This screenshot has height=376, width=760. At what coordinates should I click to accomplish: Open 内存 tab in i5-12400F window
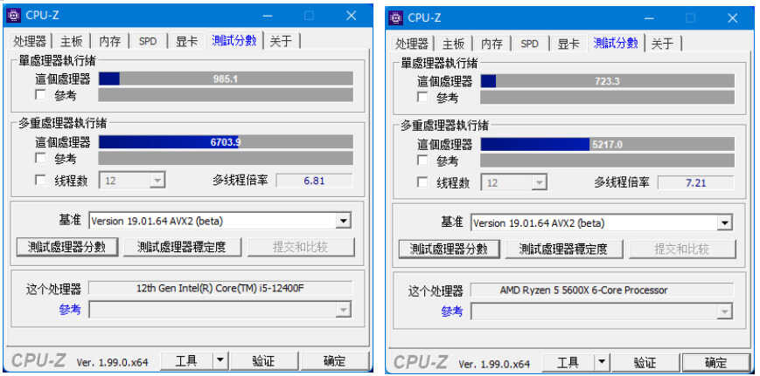pyautogui.click(x=110, y=42)
